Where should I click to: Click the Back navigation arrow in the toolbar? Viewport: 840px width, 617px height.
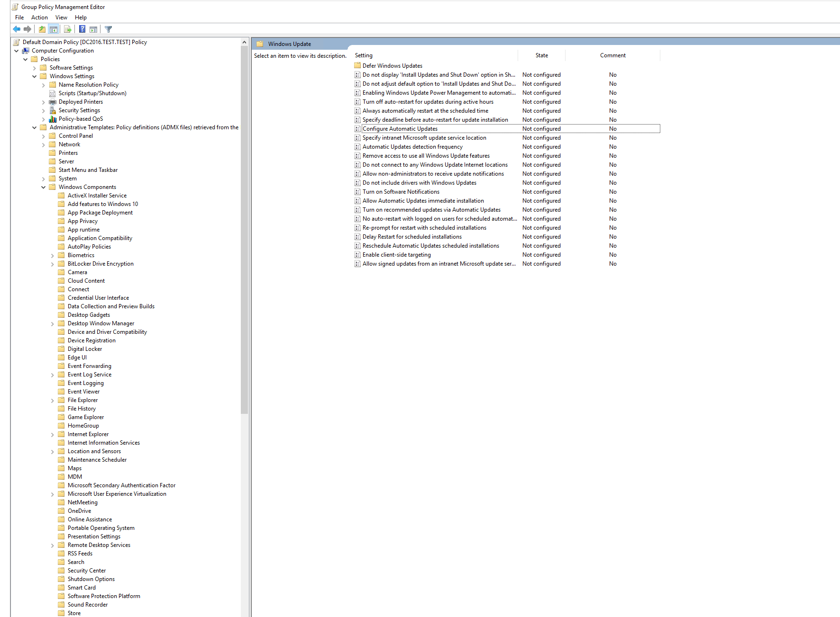tap(16, 29)
